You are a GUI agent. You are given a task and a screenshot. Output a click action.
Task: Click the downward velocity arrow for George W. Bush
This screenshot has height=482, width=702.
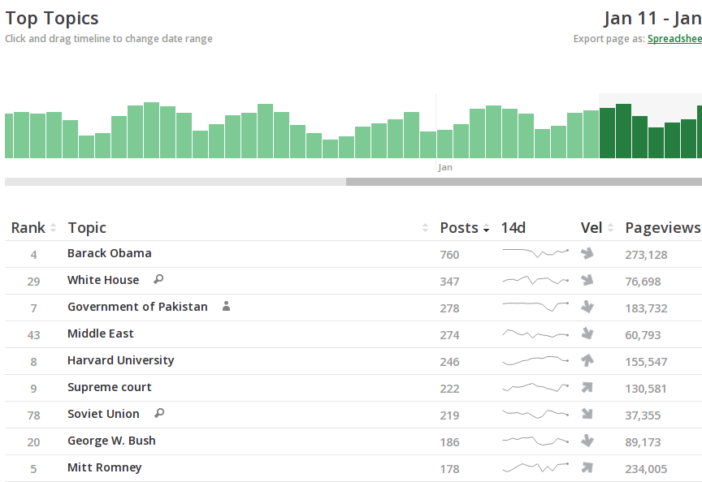[x=587, y=441]
